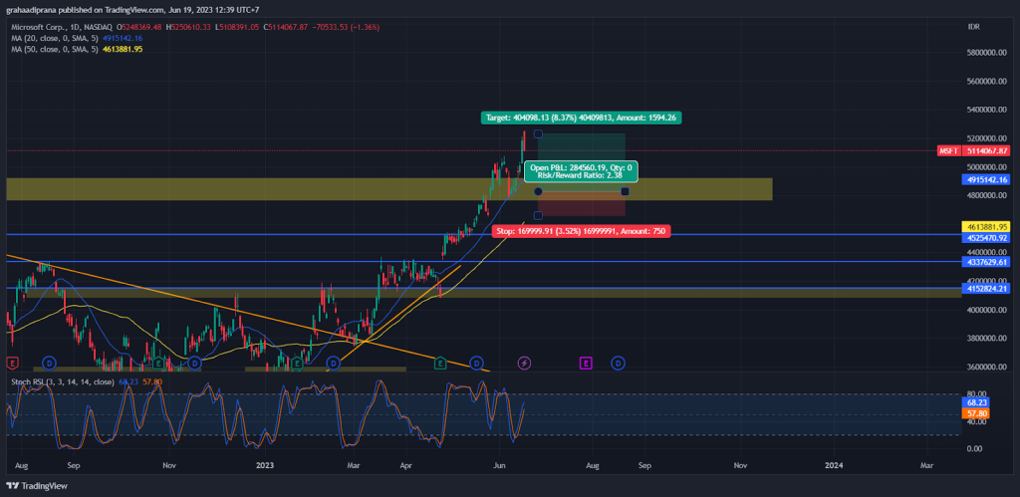Click the blue MA20 axis label 4915142.16
Image resolution: width=1020 pixels, height=497 pixels.
987,179
